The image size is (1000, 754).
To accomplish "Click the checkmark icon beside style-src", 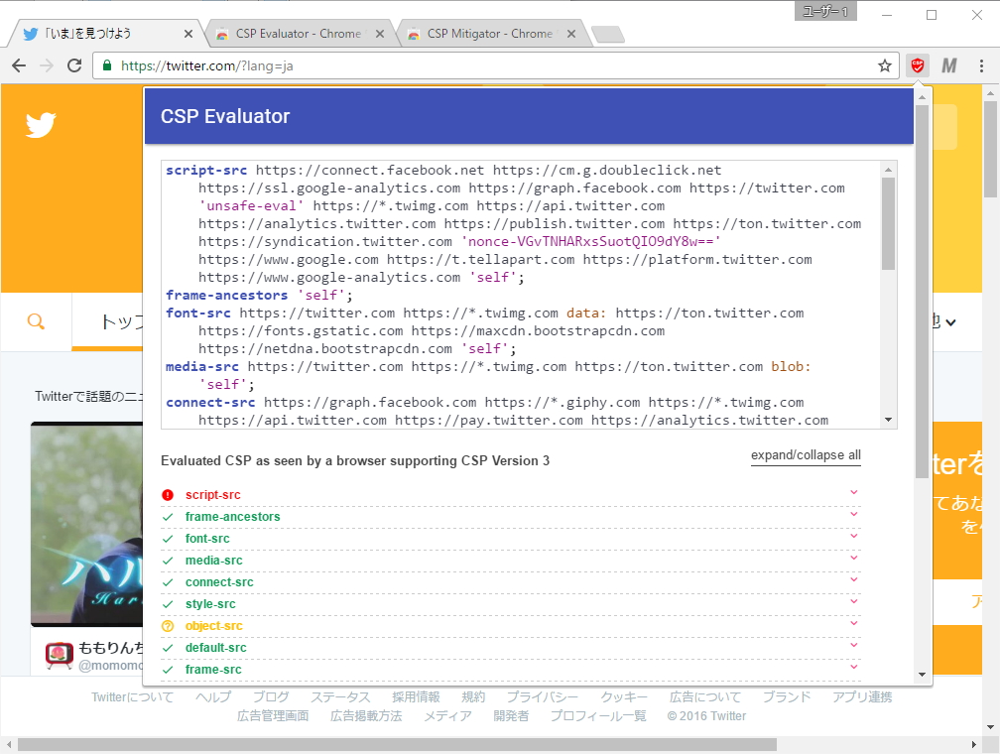I will [x=168, y=604].
